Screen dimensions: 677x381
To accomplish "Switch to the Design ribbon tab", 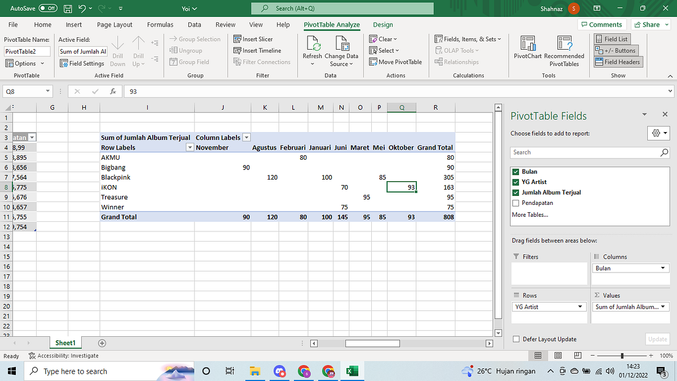I will click(x=383, y=24).
